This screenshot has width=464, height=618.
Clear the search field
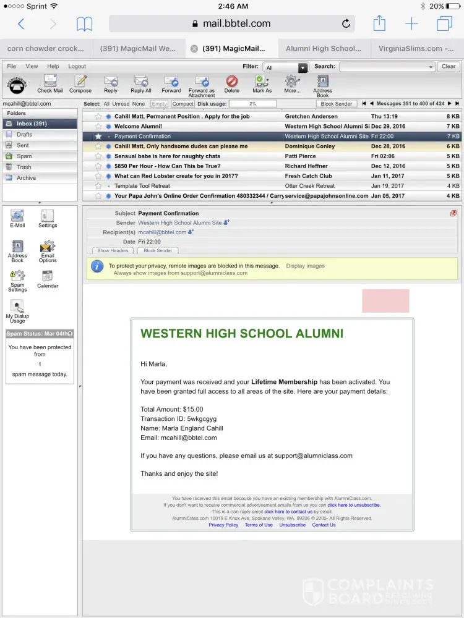coord(448,67)
